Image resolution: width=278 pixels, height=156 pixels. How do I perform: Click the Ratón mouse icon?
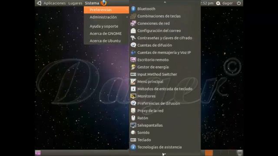click(x=133, y=118)
